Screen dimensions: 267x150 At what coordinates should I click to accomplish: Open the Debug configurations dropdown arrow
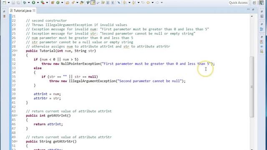(29, 2)
